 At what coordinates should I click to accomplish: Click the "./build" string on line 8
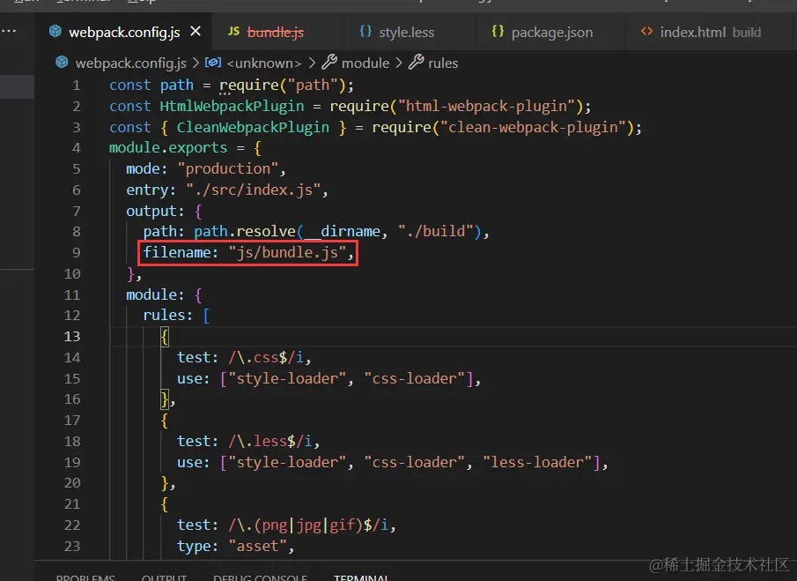(436, 232)
